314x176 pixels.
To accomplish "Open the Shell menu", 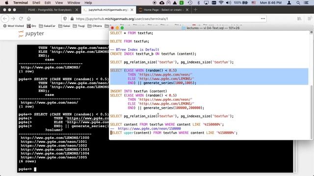I will tap(36, 2).
